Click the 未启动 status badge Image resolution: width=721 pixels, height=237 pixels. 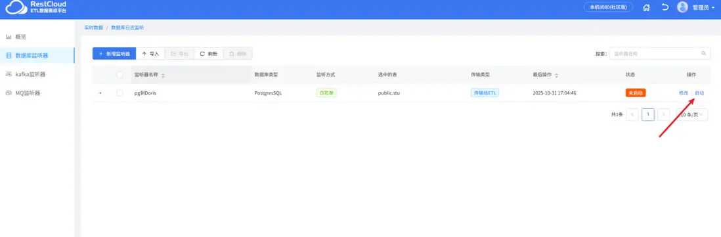click(x=636, y=93)
